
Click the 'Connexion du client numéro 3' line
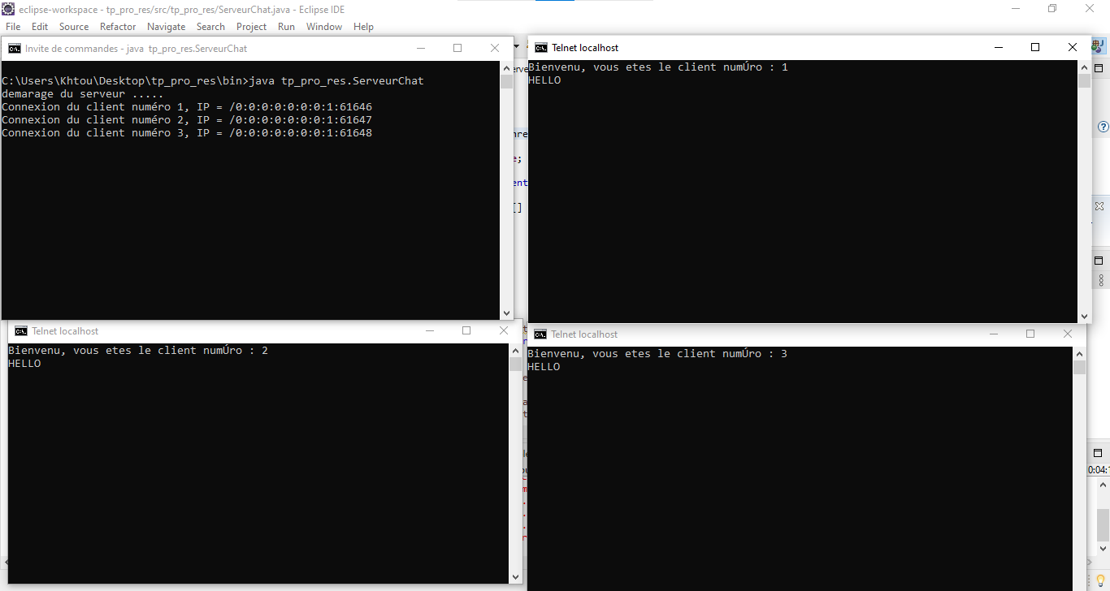coord(187,132)
